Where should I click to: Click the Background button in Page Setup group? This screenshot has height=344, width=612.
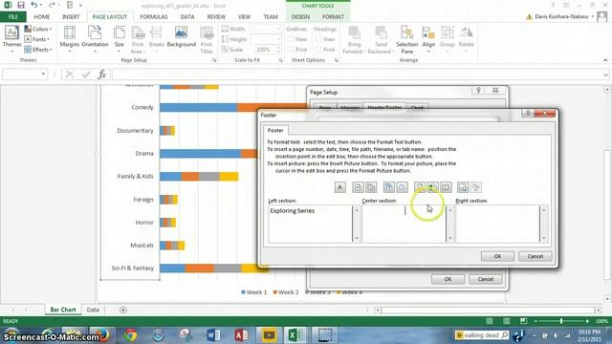click(x=181, y=37)
